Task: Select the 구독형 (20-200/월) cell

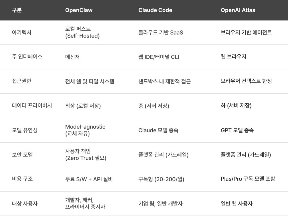Action: tap(161, 179)
